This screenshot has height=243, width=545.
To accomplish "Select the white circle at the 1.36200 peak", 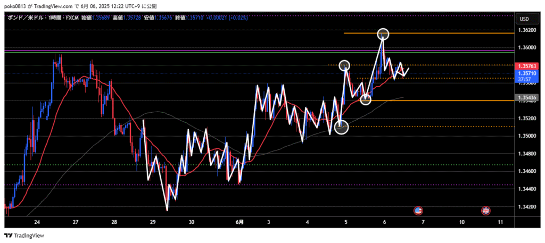I will 384,35.
